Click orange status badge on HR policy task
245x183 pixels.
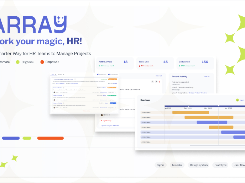(x=113, y=79)
